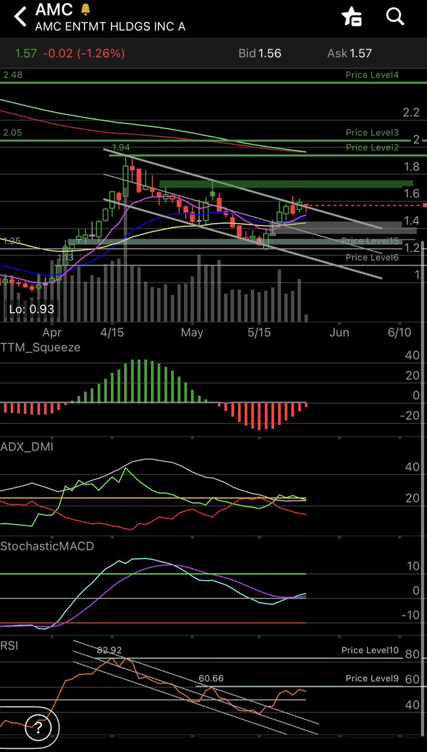This screenshot has width=427, height=752.
Task: Select the AMC ticker symbol title
Action: (54, 11)
